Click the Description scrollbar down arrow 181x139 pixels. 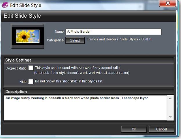(170, 117)
